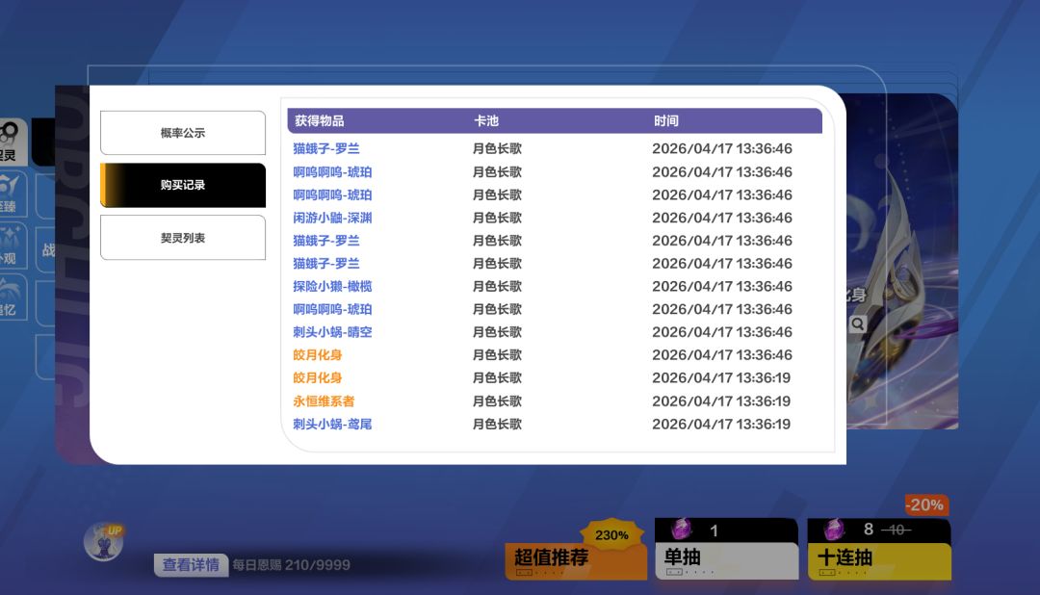Click 皎月化身 entry timed 13:36:46
The height and width of the screenshot is (595, 1040).
pos(317,355)
